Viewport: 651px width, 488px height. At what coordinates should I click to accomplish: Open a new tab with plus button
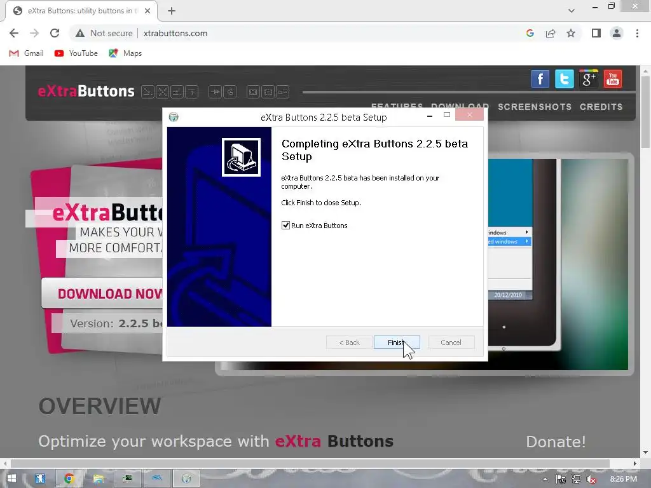(172, 11)
